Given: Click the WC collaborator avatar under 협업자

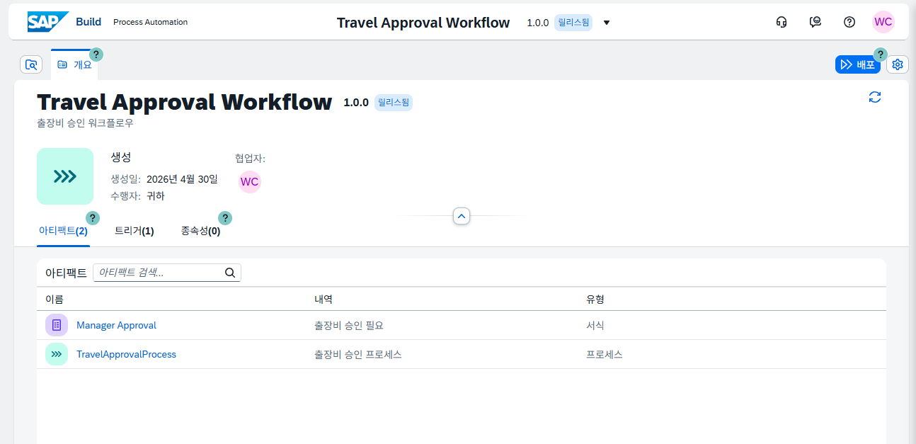Looking at the screenshot, I should 250,182.
